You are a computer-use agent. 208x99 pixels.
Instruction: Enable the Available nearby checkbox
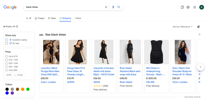pos(6,40)
